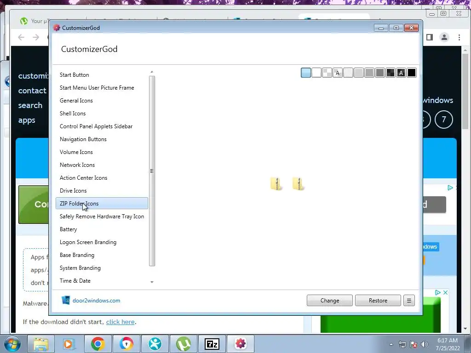Open the media player taskbar icon
This screenshot has width=471, height=353.
click(x=69, y=344)
